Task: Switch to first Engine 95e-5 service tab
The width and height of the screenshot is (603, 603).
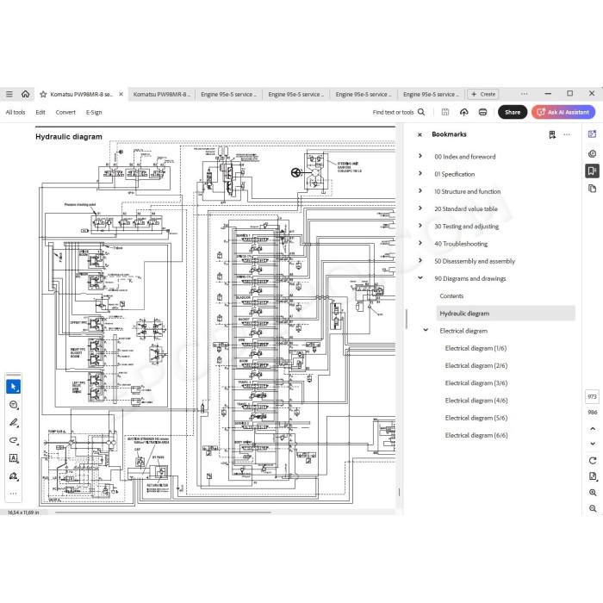Action: click(x=228, y=94)
